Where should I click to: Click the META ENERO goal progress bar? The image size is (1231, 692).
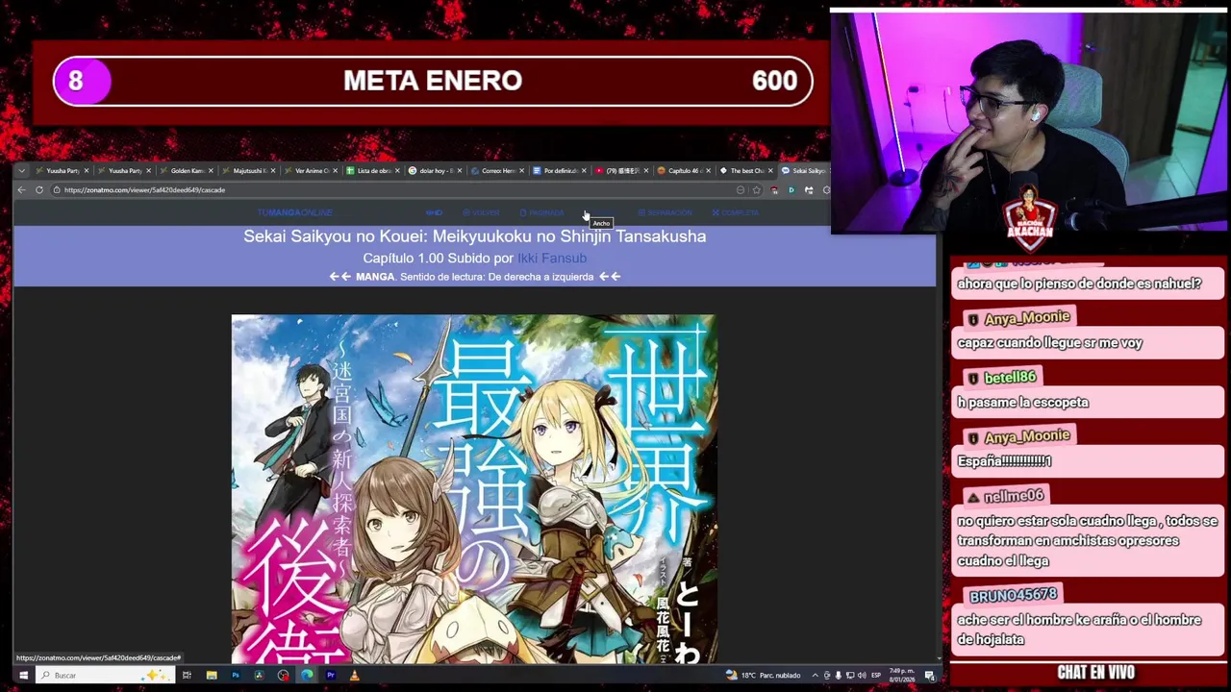click(x=433, y=81)
